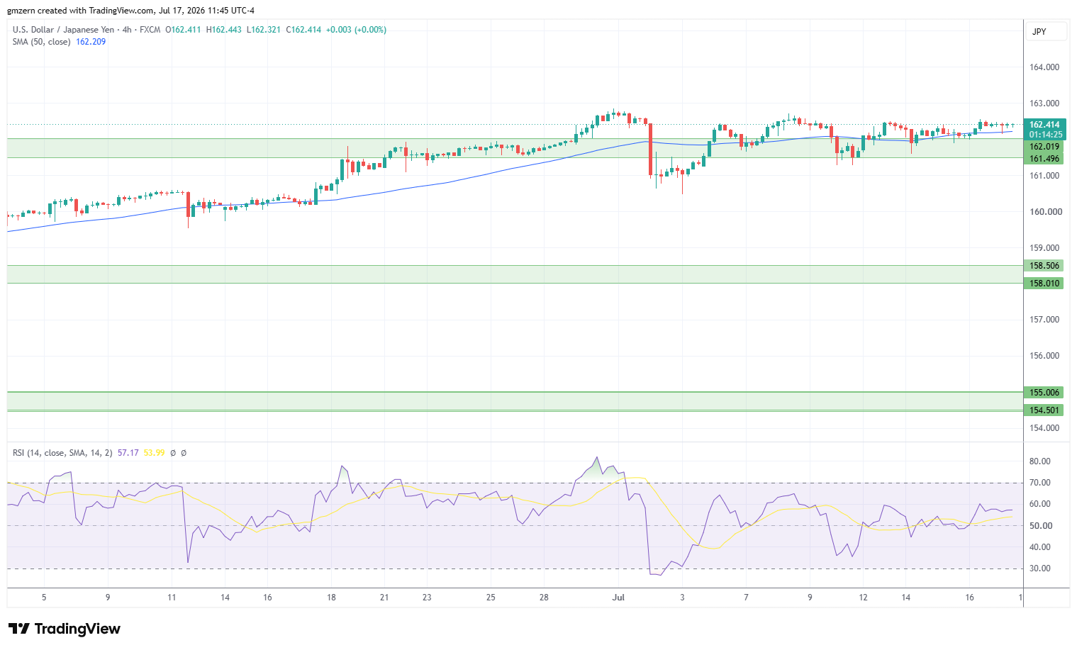
Task: Click the 156.000 price axis label
Action: pos(1044,356)
